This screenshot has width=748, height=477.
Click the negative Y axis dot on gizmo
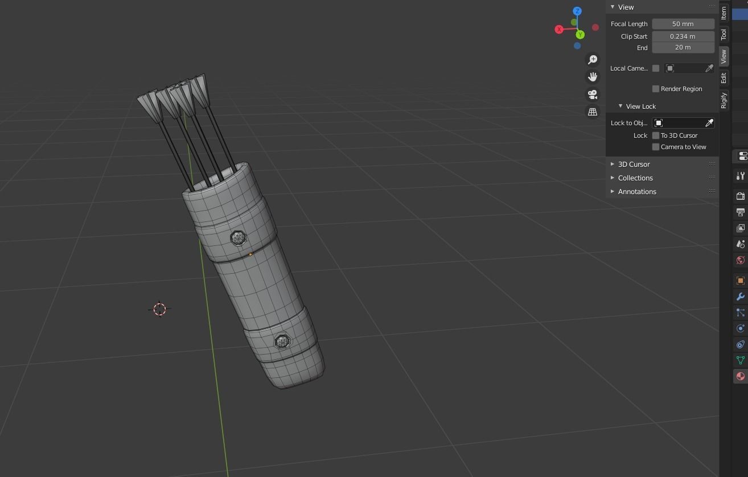[x=574, y=22]
